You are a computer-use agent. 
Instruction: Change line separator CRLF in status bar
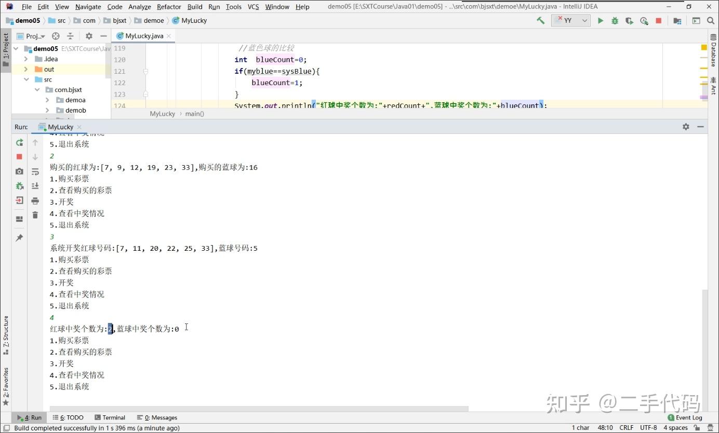click(x=626, y=428)
